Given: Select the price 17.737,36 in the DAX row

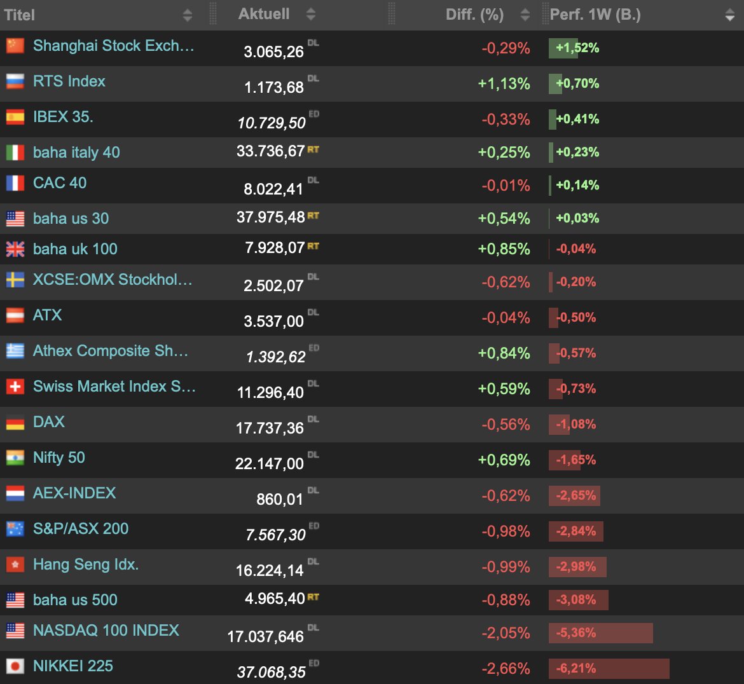Looking at the screenshot, I should pos(270,428).
